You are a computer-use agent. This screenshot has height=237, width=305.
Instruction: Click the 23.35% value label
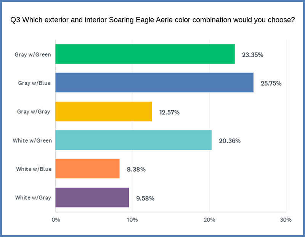point(253,54)
